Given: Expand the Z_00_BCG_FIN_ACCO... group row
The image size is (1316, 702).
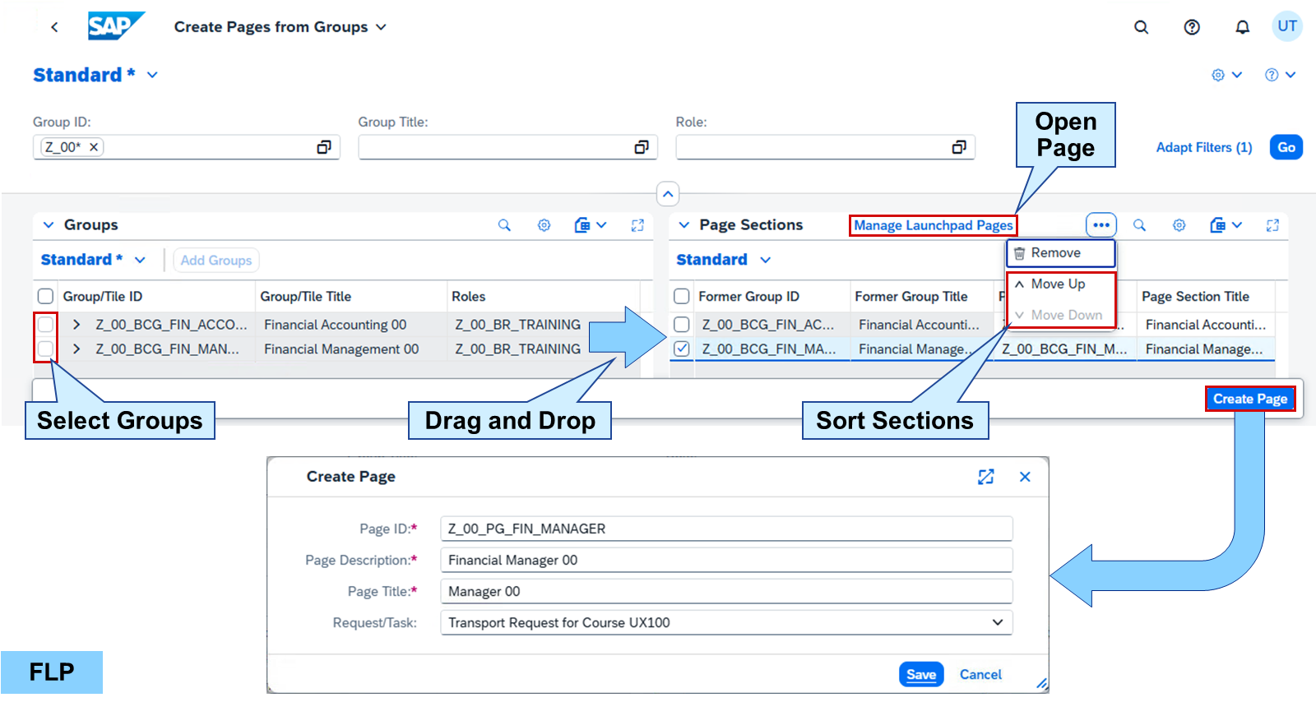Looking at the screenshot, I should pos(76,325).
